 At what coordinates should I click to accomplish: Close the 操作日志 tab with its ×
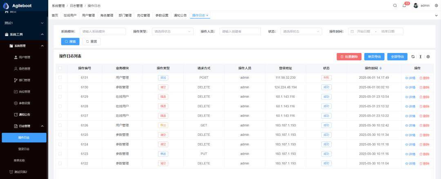207,15
